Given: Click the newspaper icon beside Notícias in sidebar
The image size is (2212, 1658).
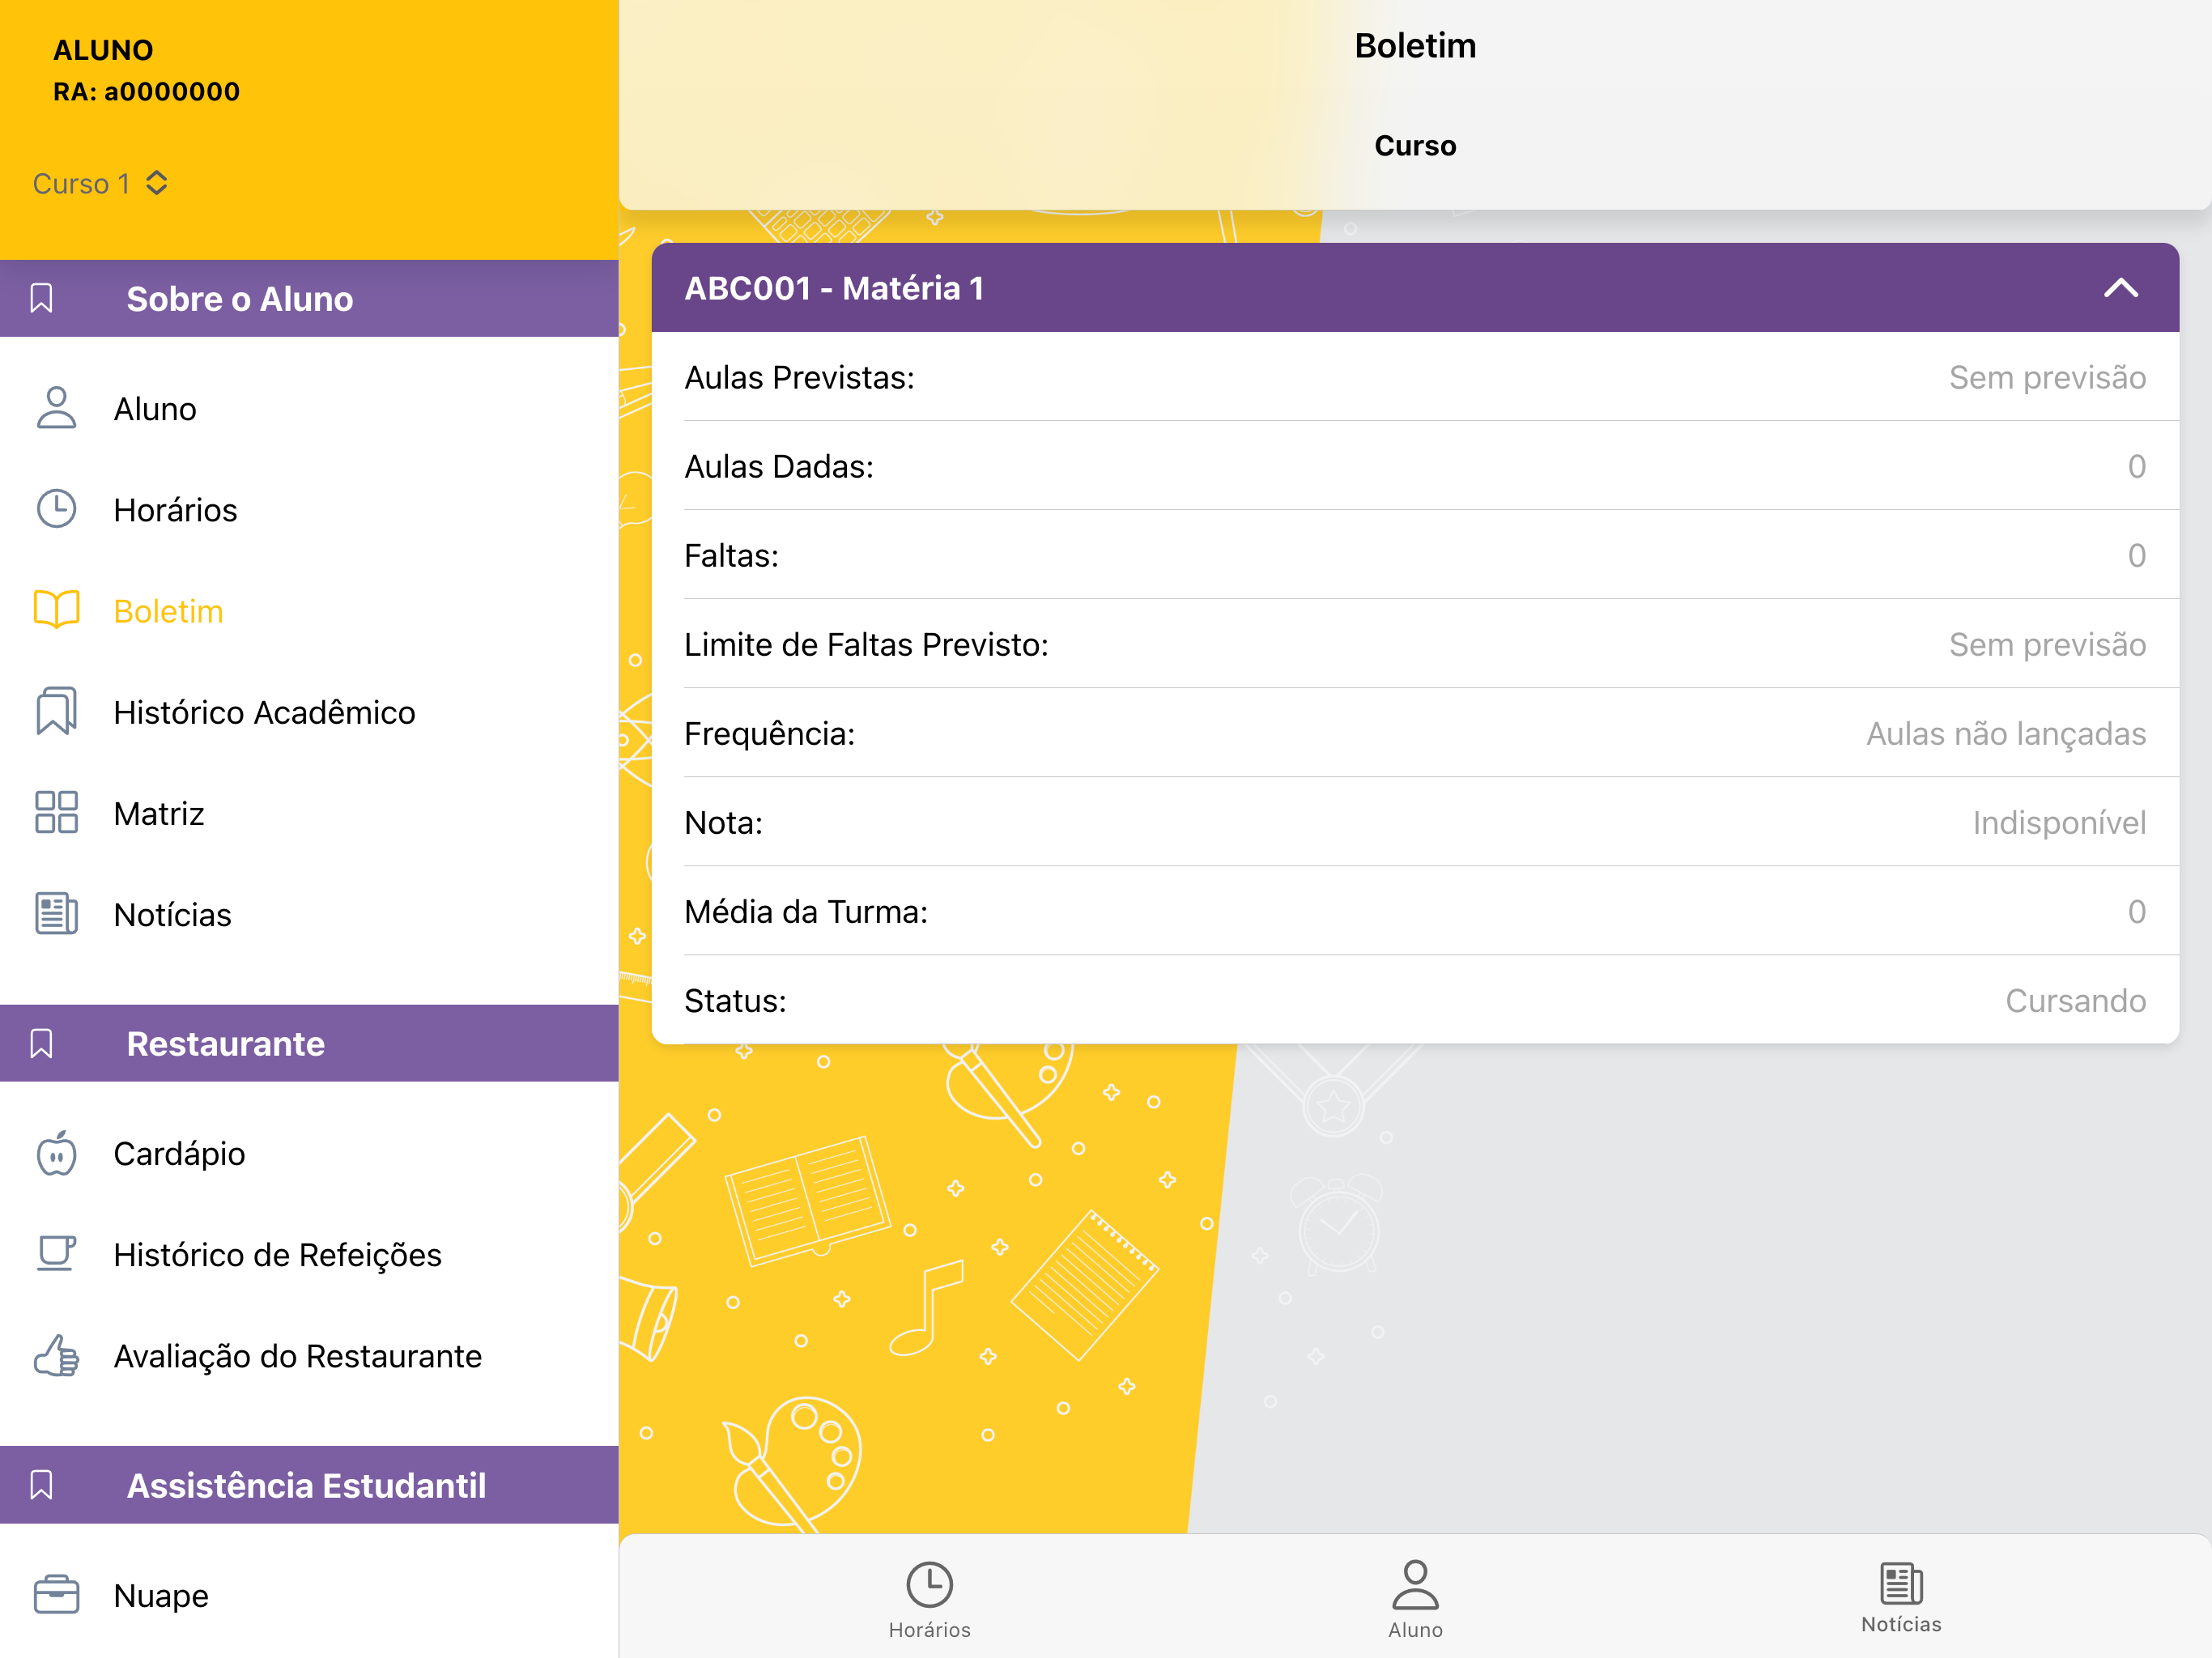Looking at the screenshot, I should (x=56, y=914).
